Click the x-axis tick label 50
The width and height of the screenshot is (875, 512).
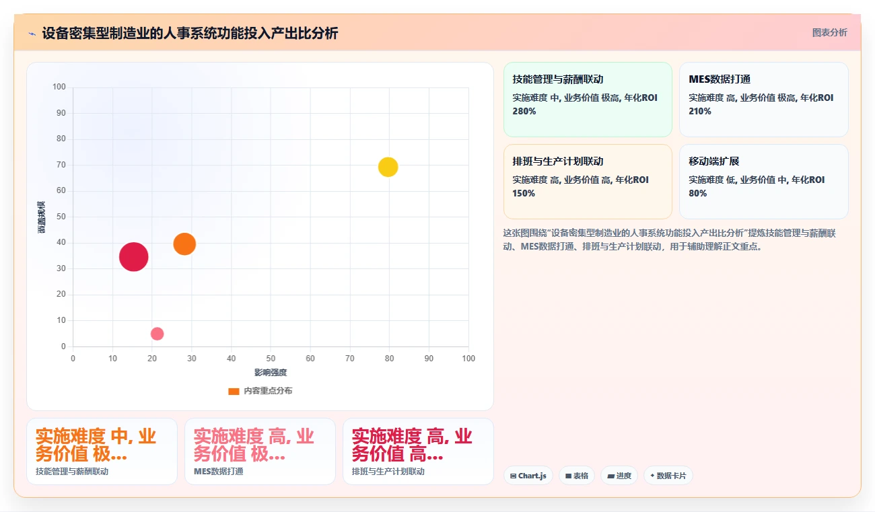pos(271,358)
